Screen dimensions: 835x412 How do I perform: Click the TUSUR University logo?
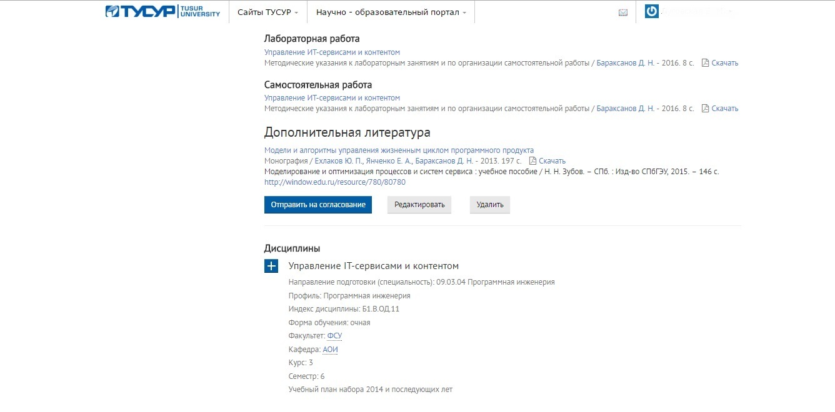(x=162, y=11)
